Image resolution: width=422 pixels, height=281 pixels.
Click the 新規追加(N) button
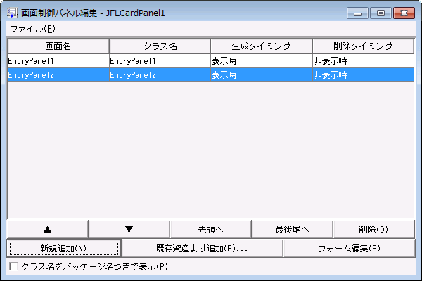[x=64, y=248]
